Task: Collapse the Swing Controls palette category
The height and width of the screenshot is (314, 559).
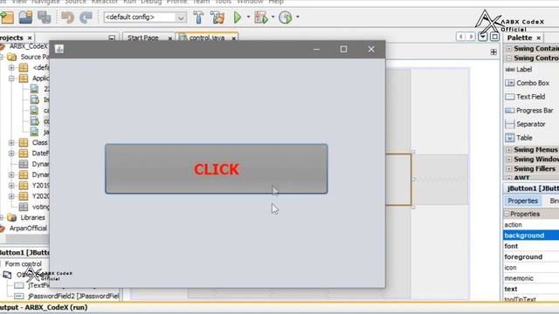Action: click(509, 58)
